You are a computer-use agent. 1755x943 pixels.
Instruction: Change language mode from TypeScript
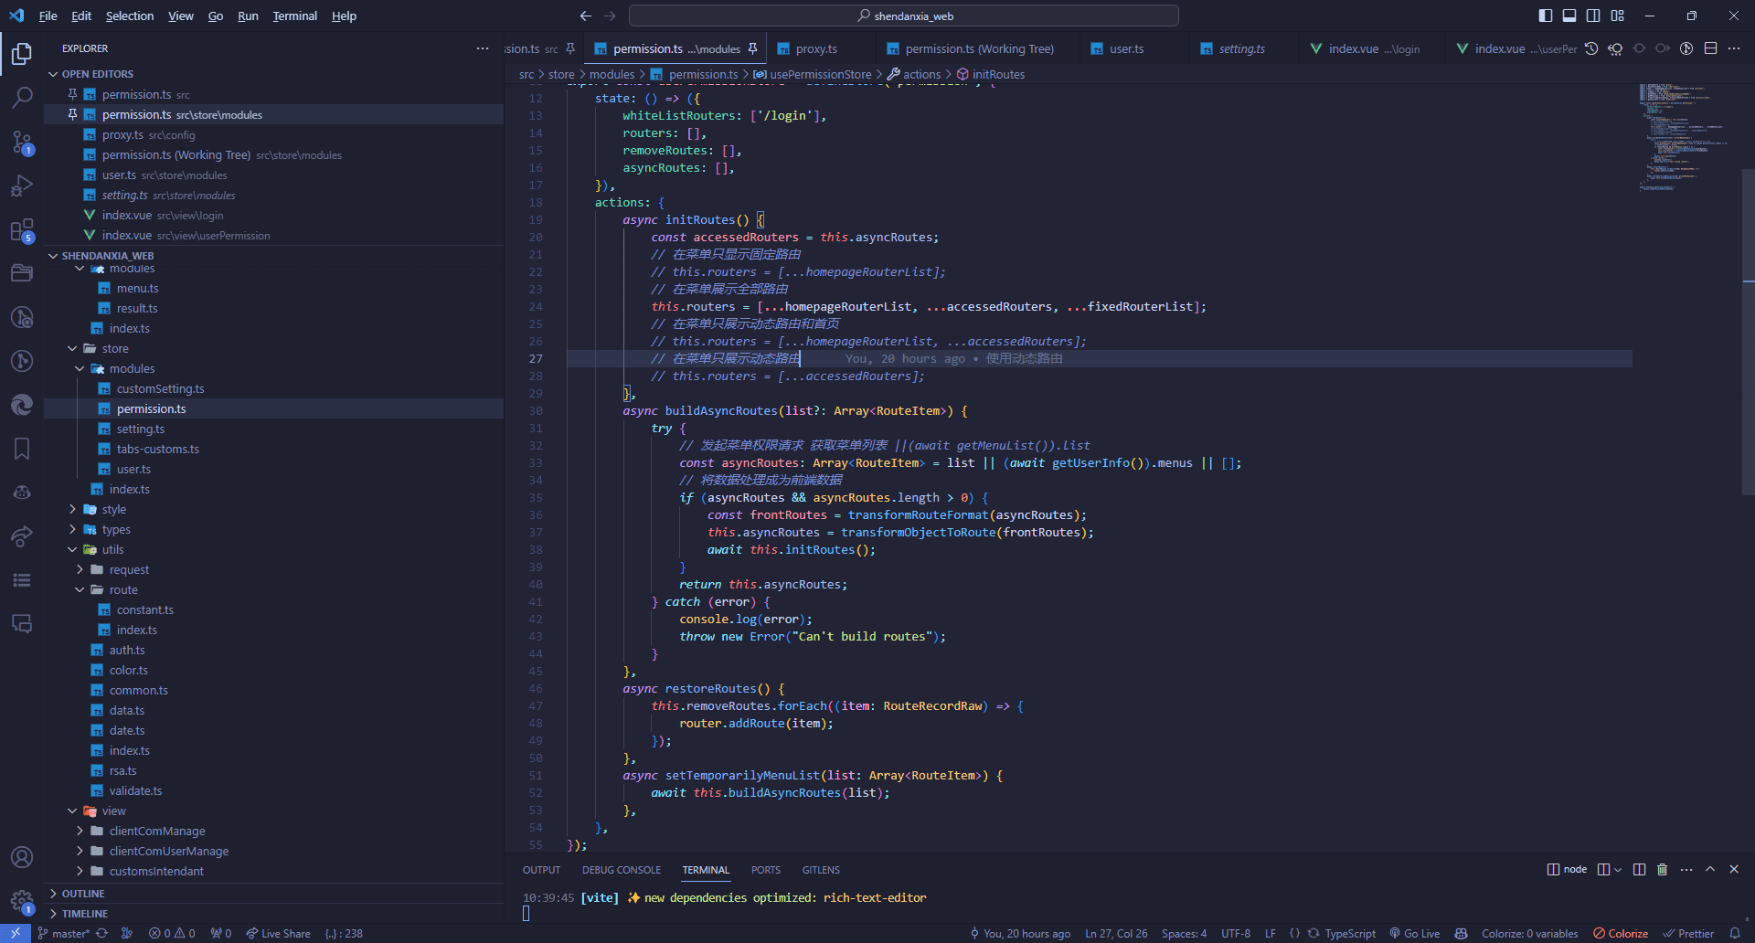click(1349, 933)
